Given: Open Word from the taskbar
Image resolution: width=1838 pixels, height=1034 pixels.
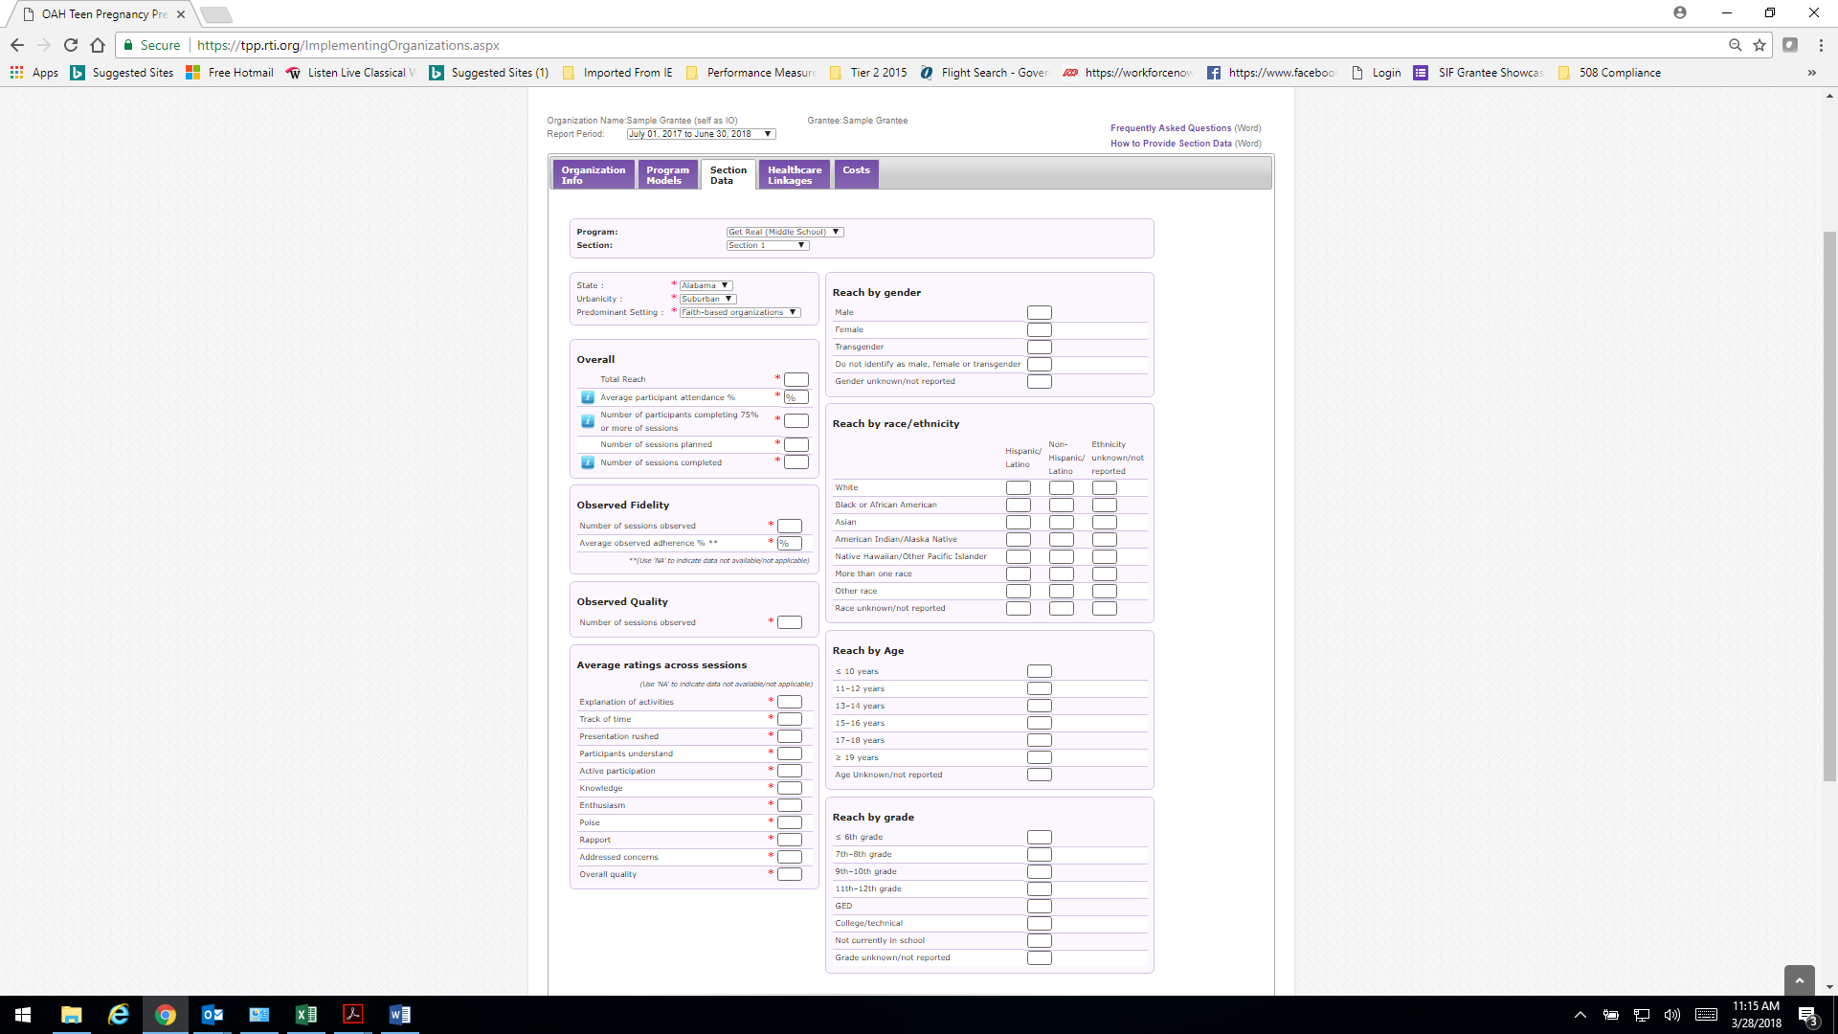Looking at the screenshot, I should [x=400, y=1015].
